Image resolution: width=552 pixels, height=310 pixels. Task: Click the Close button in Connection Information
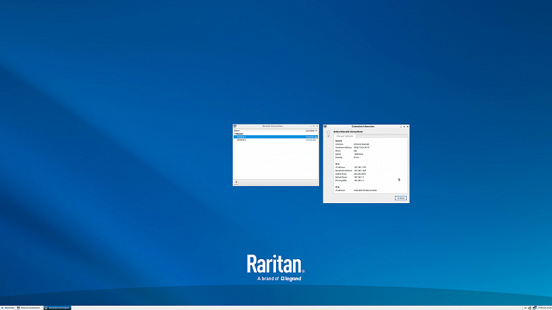[401, 198]
